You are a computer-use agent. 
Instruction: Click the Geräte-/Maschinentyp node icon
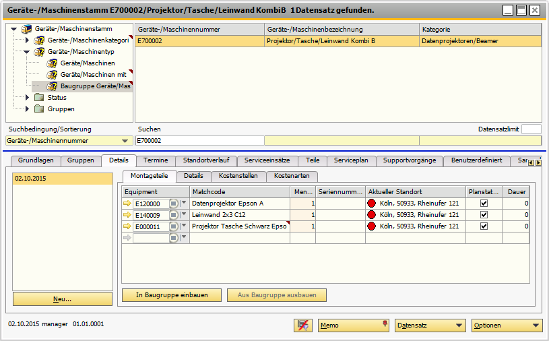tap(39, 52)
